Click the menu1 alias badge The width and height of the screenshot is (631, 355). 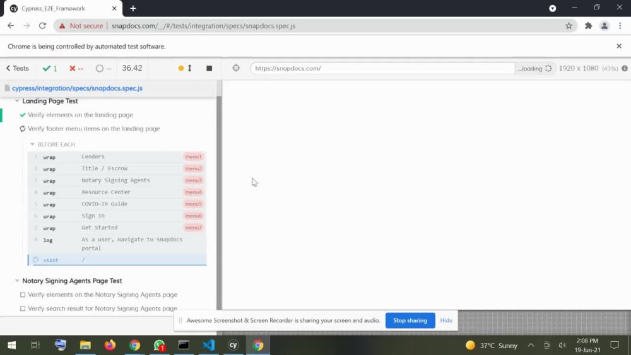click(x=193, y=157)
